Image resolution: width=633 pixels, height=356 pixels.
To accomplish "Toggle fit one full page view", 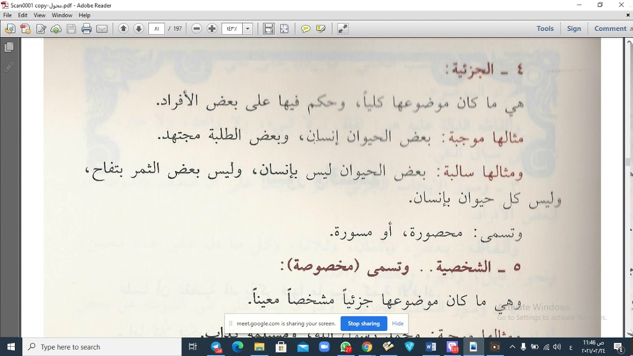I will pyautogui.click(x=284, y=29).
